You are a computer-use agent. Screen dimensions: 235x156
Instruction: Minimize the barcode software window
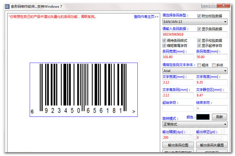[x=205, y=6]
